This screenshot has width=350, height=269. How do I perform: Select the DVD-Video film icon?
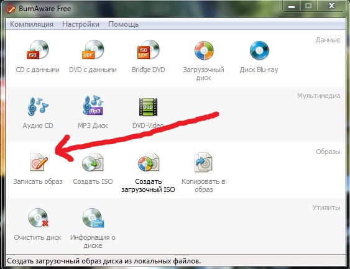[x=148, y=107]
